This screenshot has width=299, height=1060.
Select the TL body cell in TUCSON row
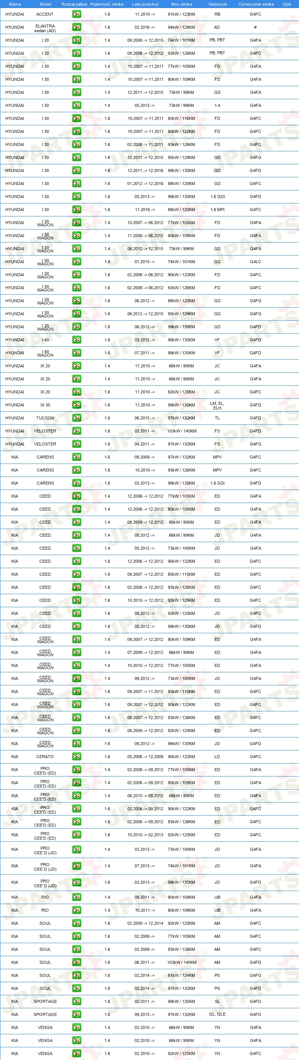217,418
